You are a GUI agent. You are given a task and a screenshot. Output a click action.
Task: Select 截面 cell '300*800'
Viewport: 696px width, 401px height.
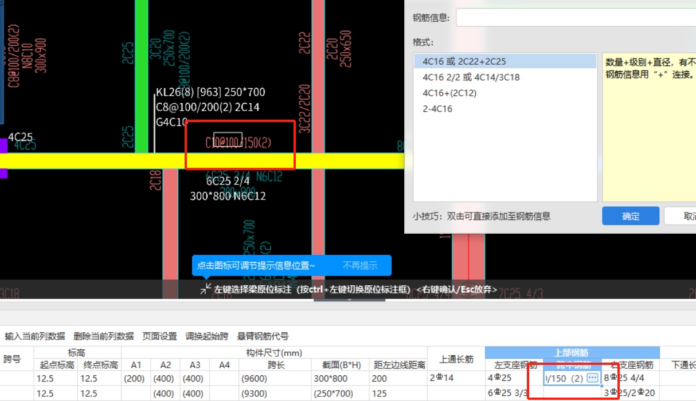click(x=341, y=378)
